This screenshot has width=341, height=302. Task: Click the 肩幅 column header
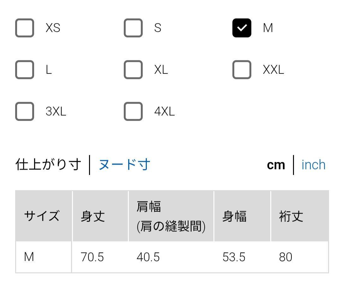(171, 216)
